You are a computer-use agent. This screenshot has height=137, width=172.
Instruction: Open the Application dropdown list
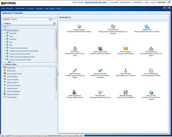(50, 19)
